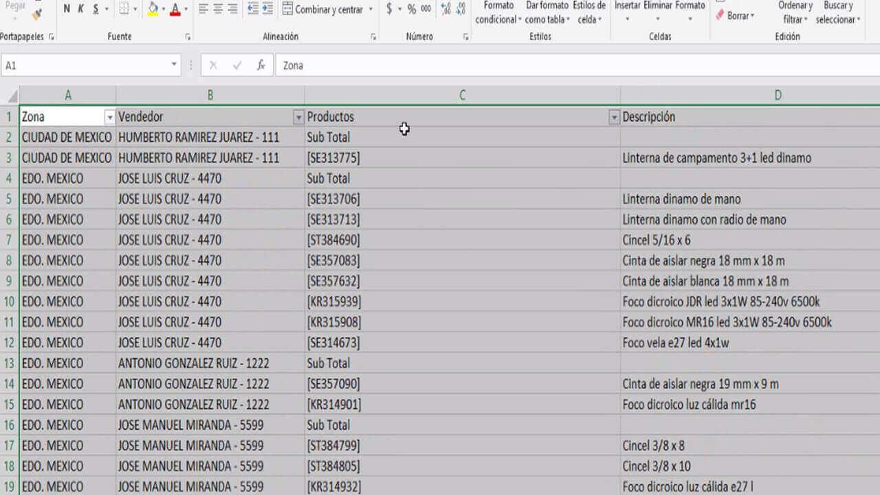Open the Productos column filter arrow

pyautogui.click(x=614, y=118)
